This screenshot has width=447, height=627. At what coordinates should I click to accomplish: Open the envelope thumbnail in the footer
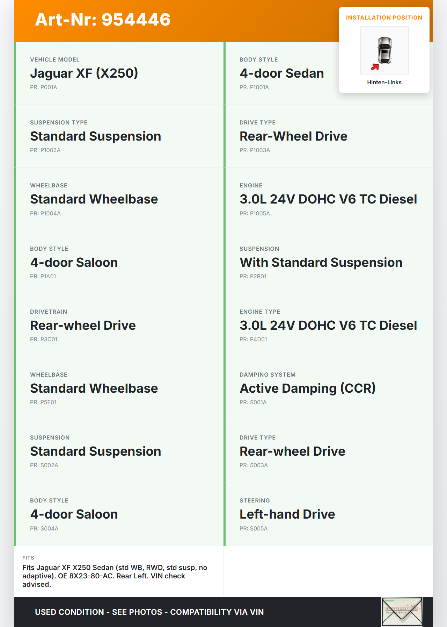pyautogui.click(x=402, y=612)
